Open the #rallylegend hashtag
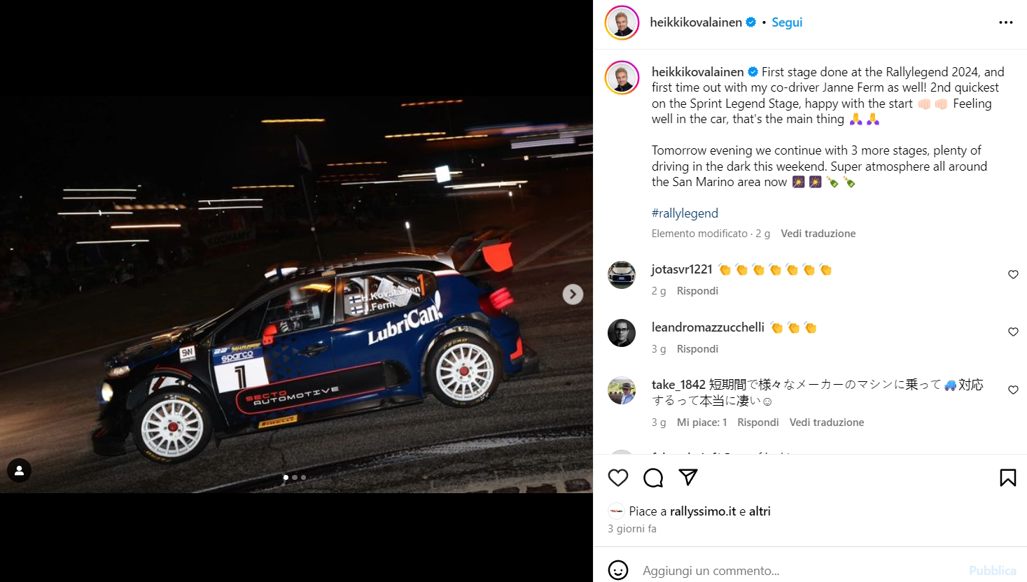The image size is (1027, 582). tap(685, 213)
